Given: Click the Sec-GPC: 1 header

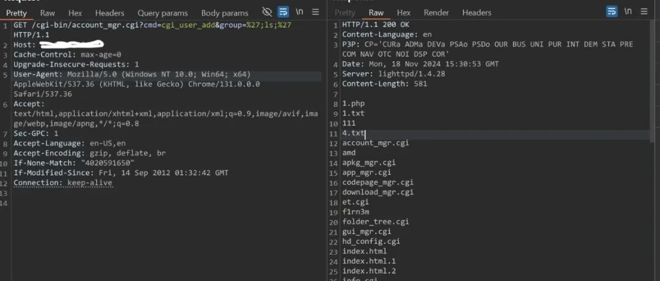Looking at the screenshot, I should (36, 133).
